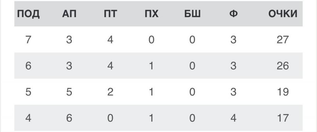Viewport: 317px width, 132px height.
Task: Click ПТ value 0 in fourth row
Action: click(110, 118)
